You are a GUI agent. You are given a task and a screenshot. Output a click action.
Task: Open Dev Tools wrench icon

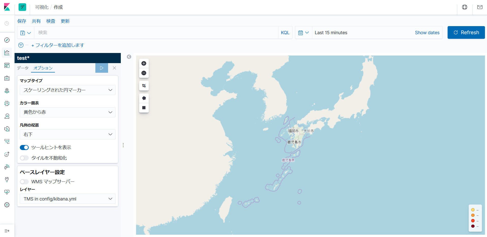tap(7, 179)
